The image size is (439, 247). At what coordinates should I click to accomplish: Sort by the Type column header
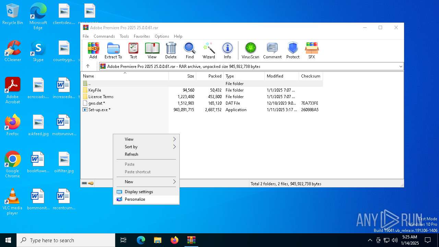click(x=244, y=76)
